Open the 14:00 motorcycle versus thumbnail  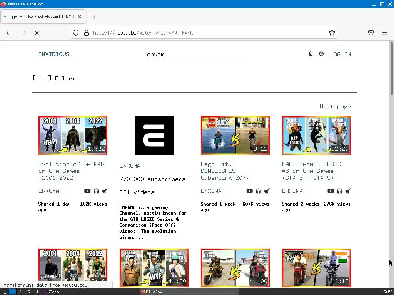point(235,268)
